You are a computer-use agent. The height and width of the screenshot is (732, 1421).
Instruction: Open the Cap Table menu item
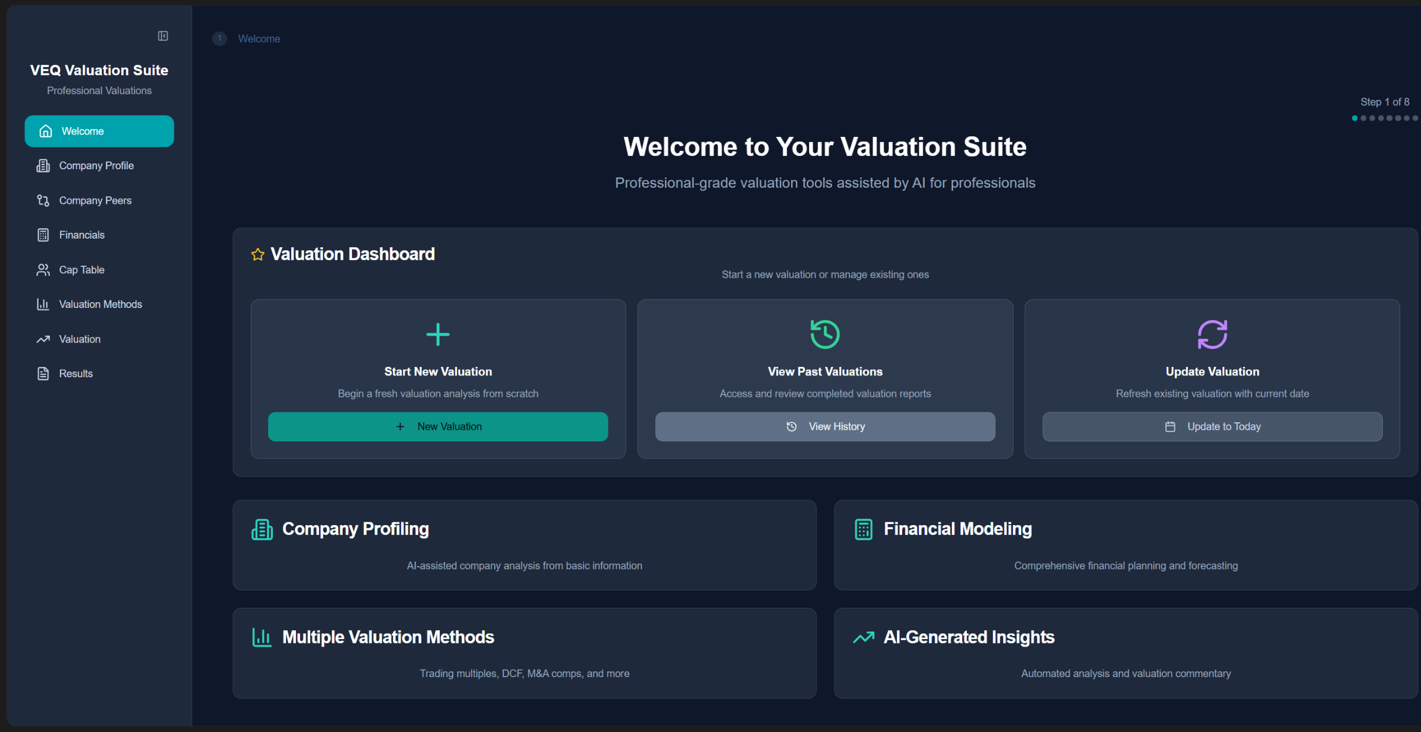click(x=81, y=270)
